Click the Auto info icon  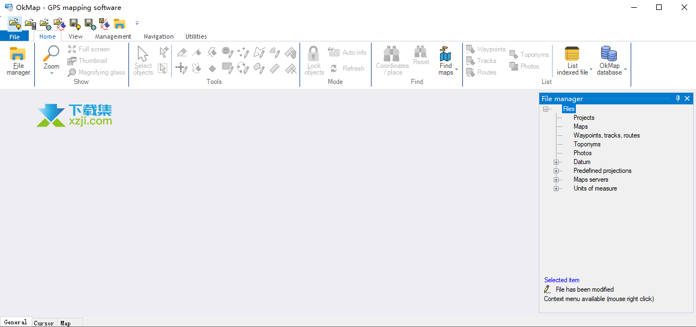point(333,52)
